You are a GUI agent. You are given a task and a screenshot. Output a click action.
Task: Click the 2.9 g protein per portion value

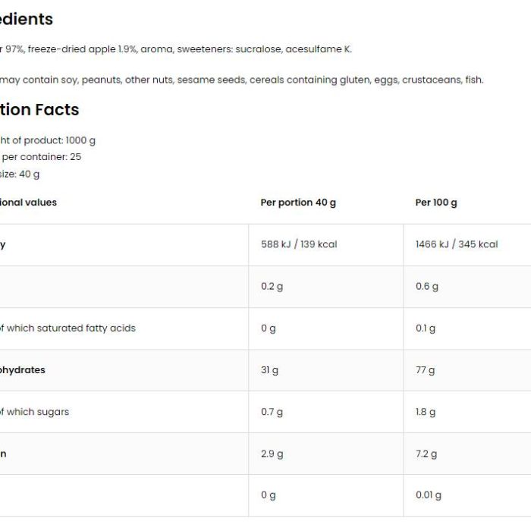coord(272,454)
